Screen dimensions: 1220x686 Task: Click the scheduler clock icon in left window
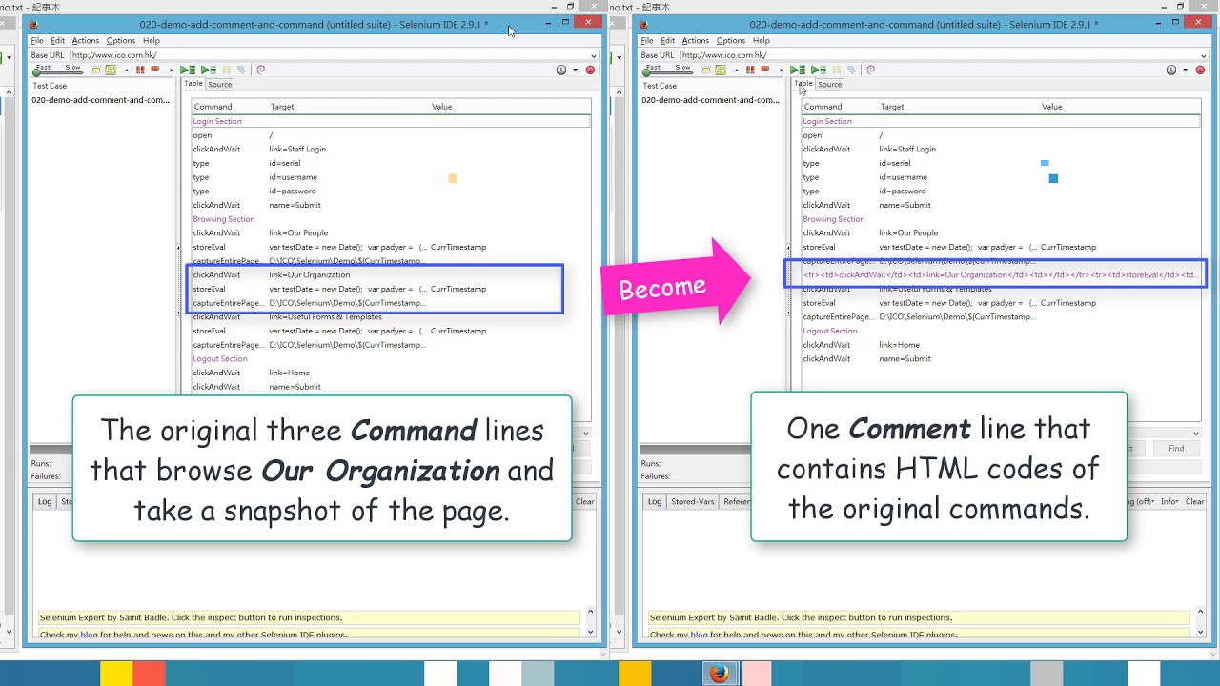point(561,70)
